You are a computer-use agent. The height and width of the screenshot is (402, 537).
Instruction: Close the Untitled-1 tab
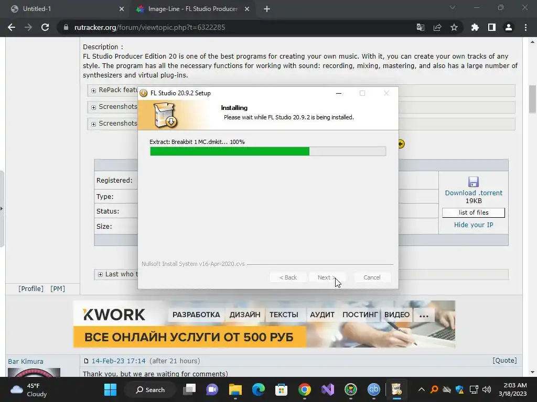click(122, 9)
